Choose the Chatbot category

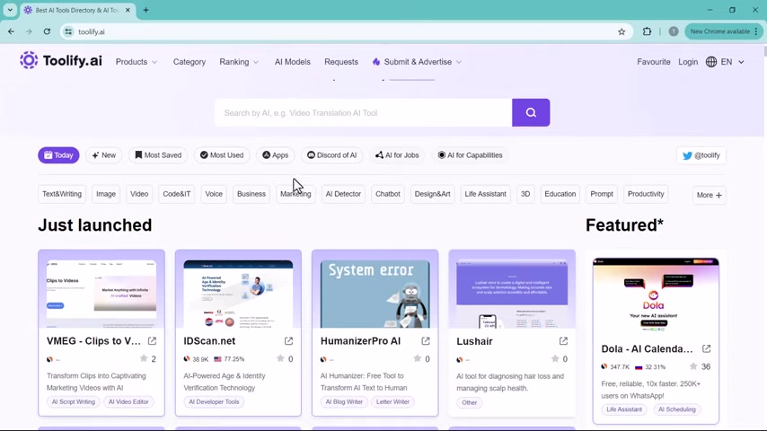388,194
